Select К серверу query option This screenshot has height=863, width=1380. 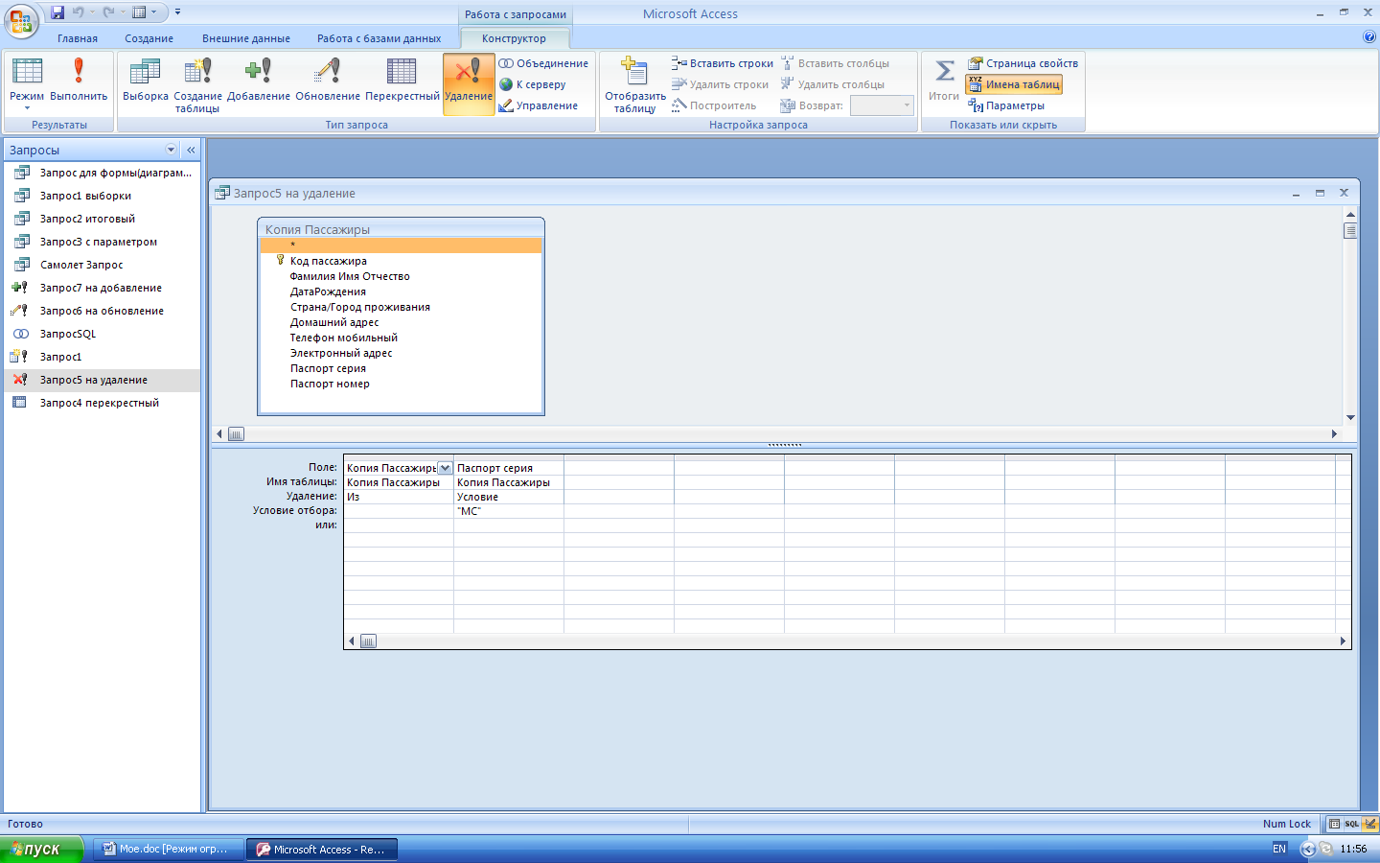533,84
